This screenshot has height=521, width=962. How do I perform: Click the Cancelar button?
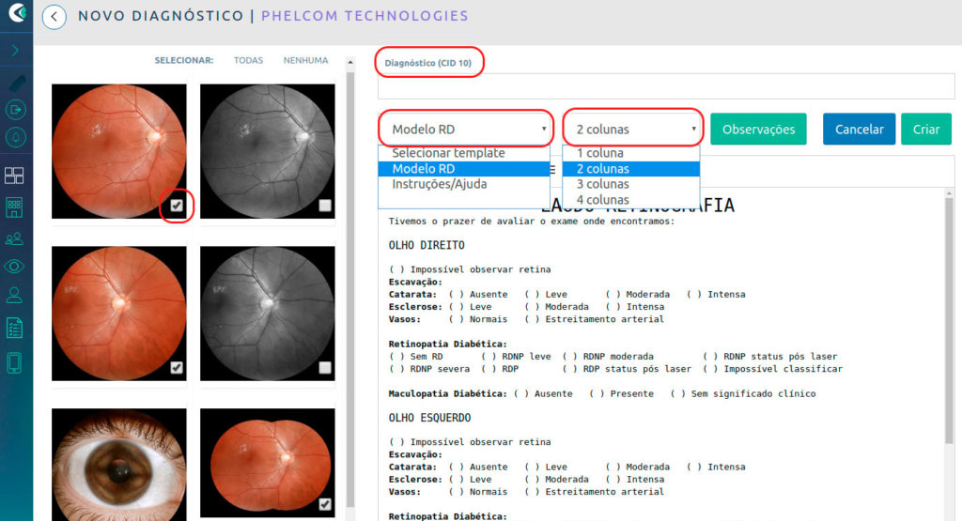point(859,130)
